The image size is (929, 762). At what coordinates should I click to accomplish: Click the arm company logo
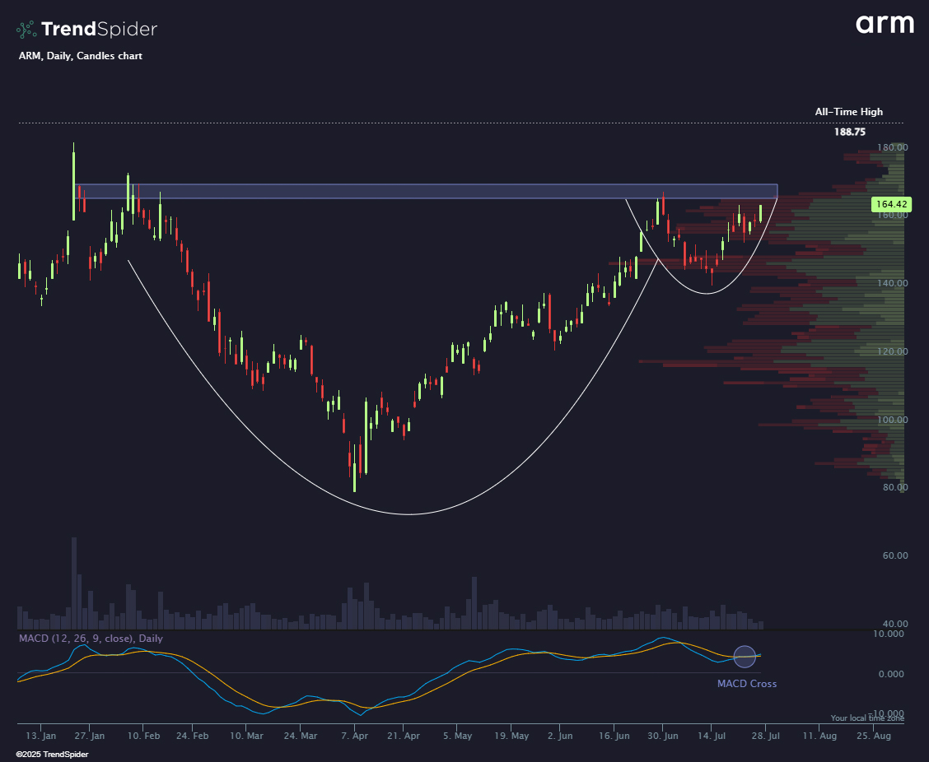885,24
